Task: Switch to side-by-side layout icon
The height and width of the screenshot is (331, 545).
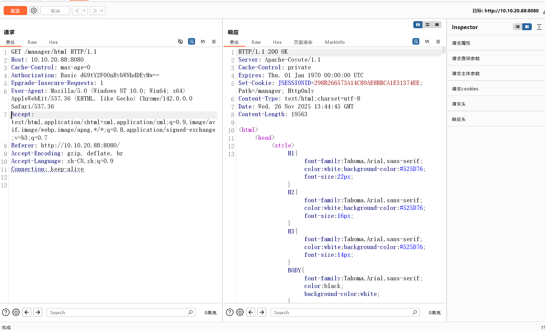Action: click(x=418, y=25)
